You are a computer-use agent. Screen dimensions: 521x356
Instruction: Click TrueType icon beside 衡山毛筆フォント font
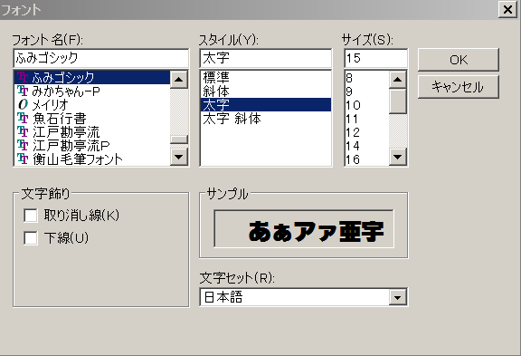point(23,159)
